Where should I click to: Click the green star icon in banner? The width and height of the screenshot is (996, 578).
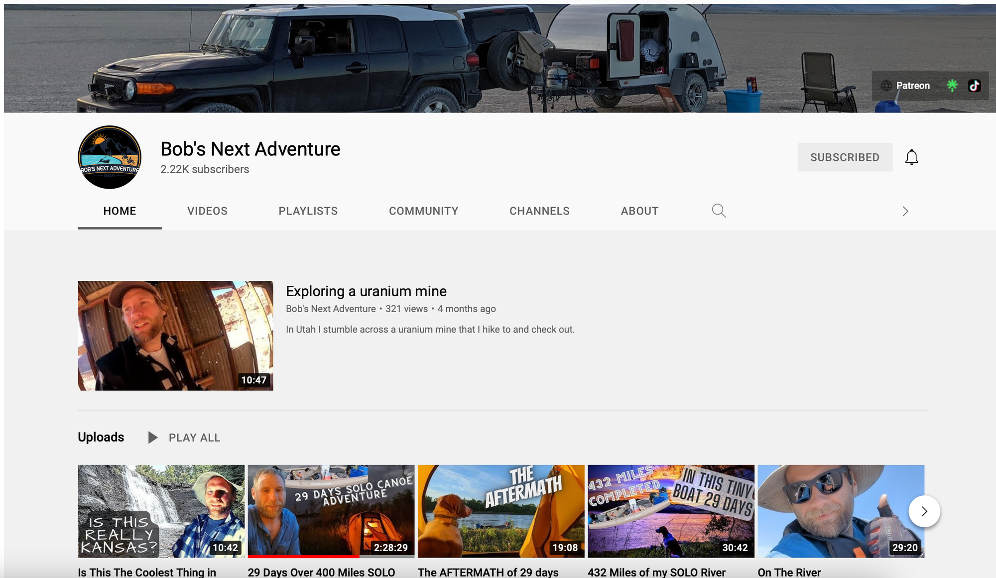point(952,86)
